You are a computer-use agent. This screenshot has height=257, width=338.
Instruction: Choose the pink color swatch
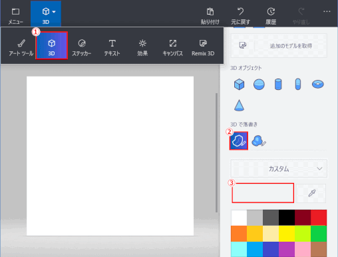pyautogui.click(x=303, y=249)
